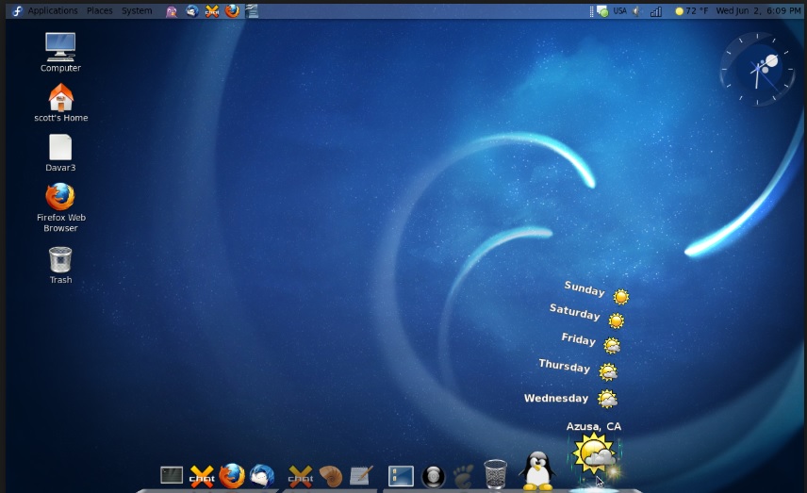
Task: Open the Places menu
Action: (x=99, y=11)
